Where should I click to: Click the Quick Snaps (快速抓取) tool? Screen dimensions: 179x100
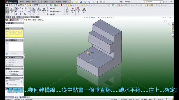[x=78, y=10]
